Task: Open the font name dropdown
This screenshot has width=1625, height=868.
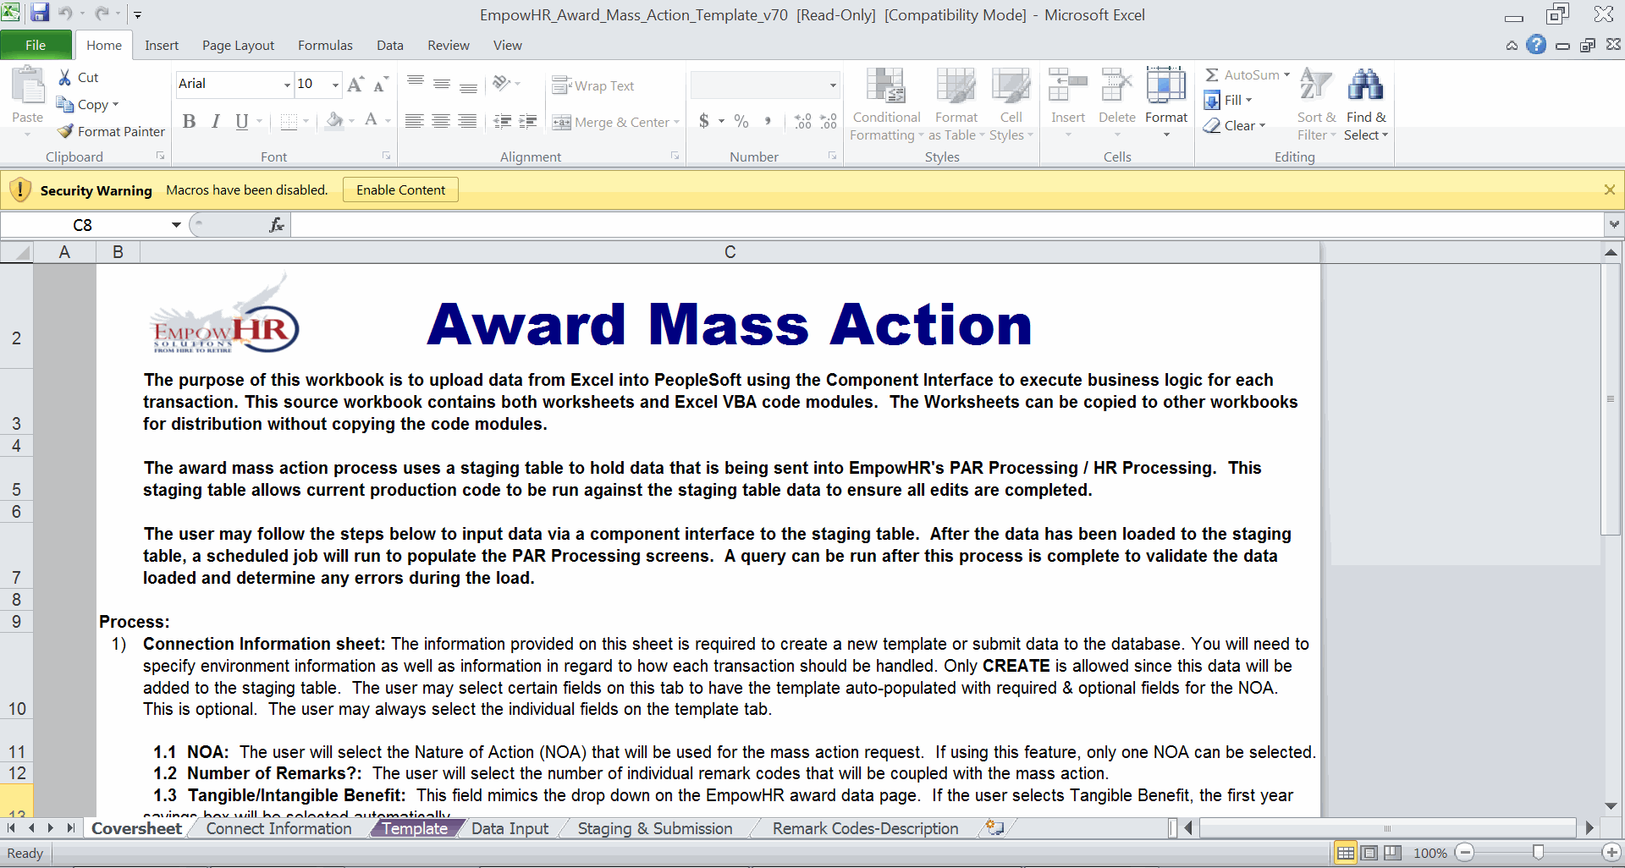Action: 287,84
